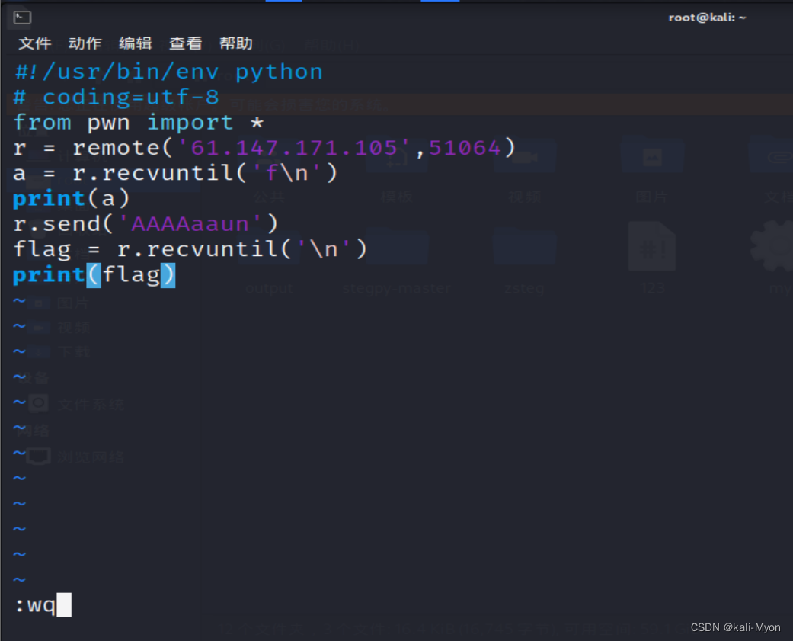Select the 视频 folder in the background

(524, 156)
